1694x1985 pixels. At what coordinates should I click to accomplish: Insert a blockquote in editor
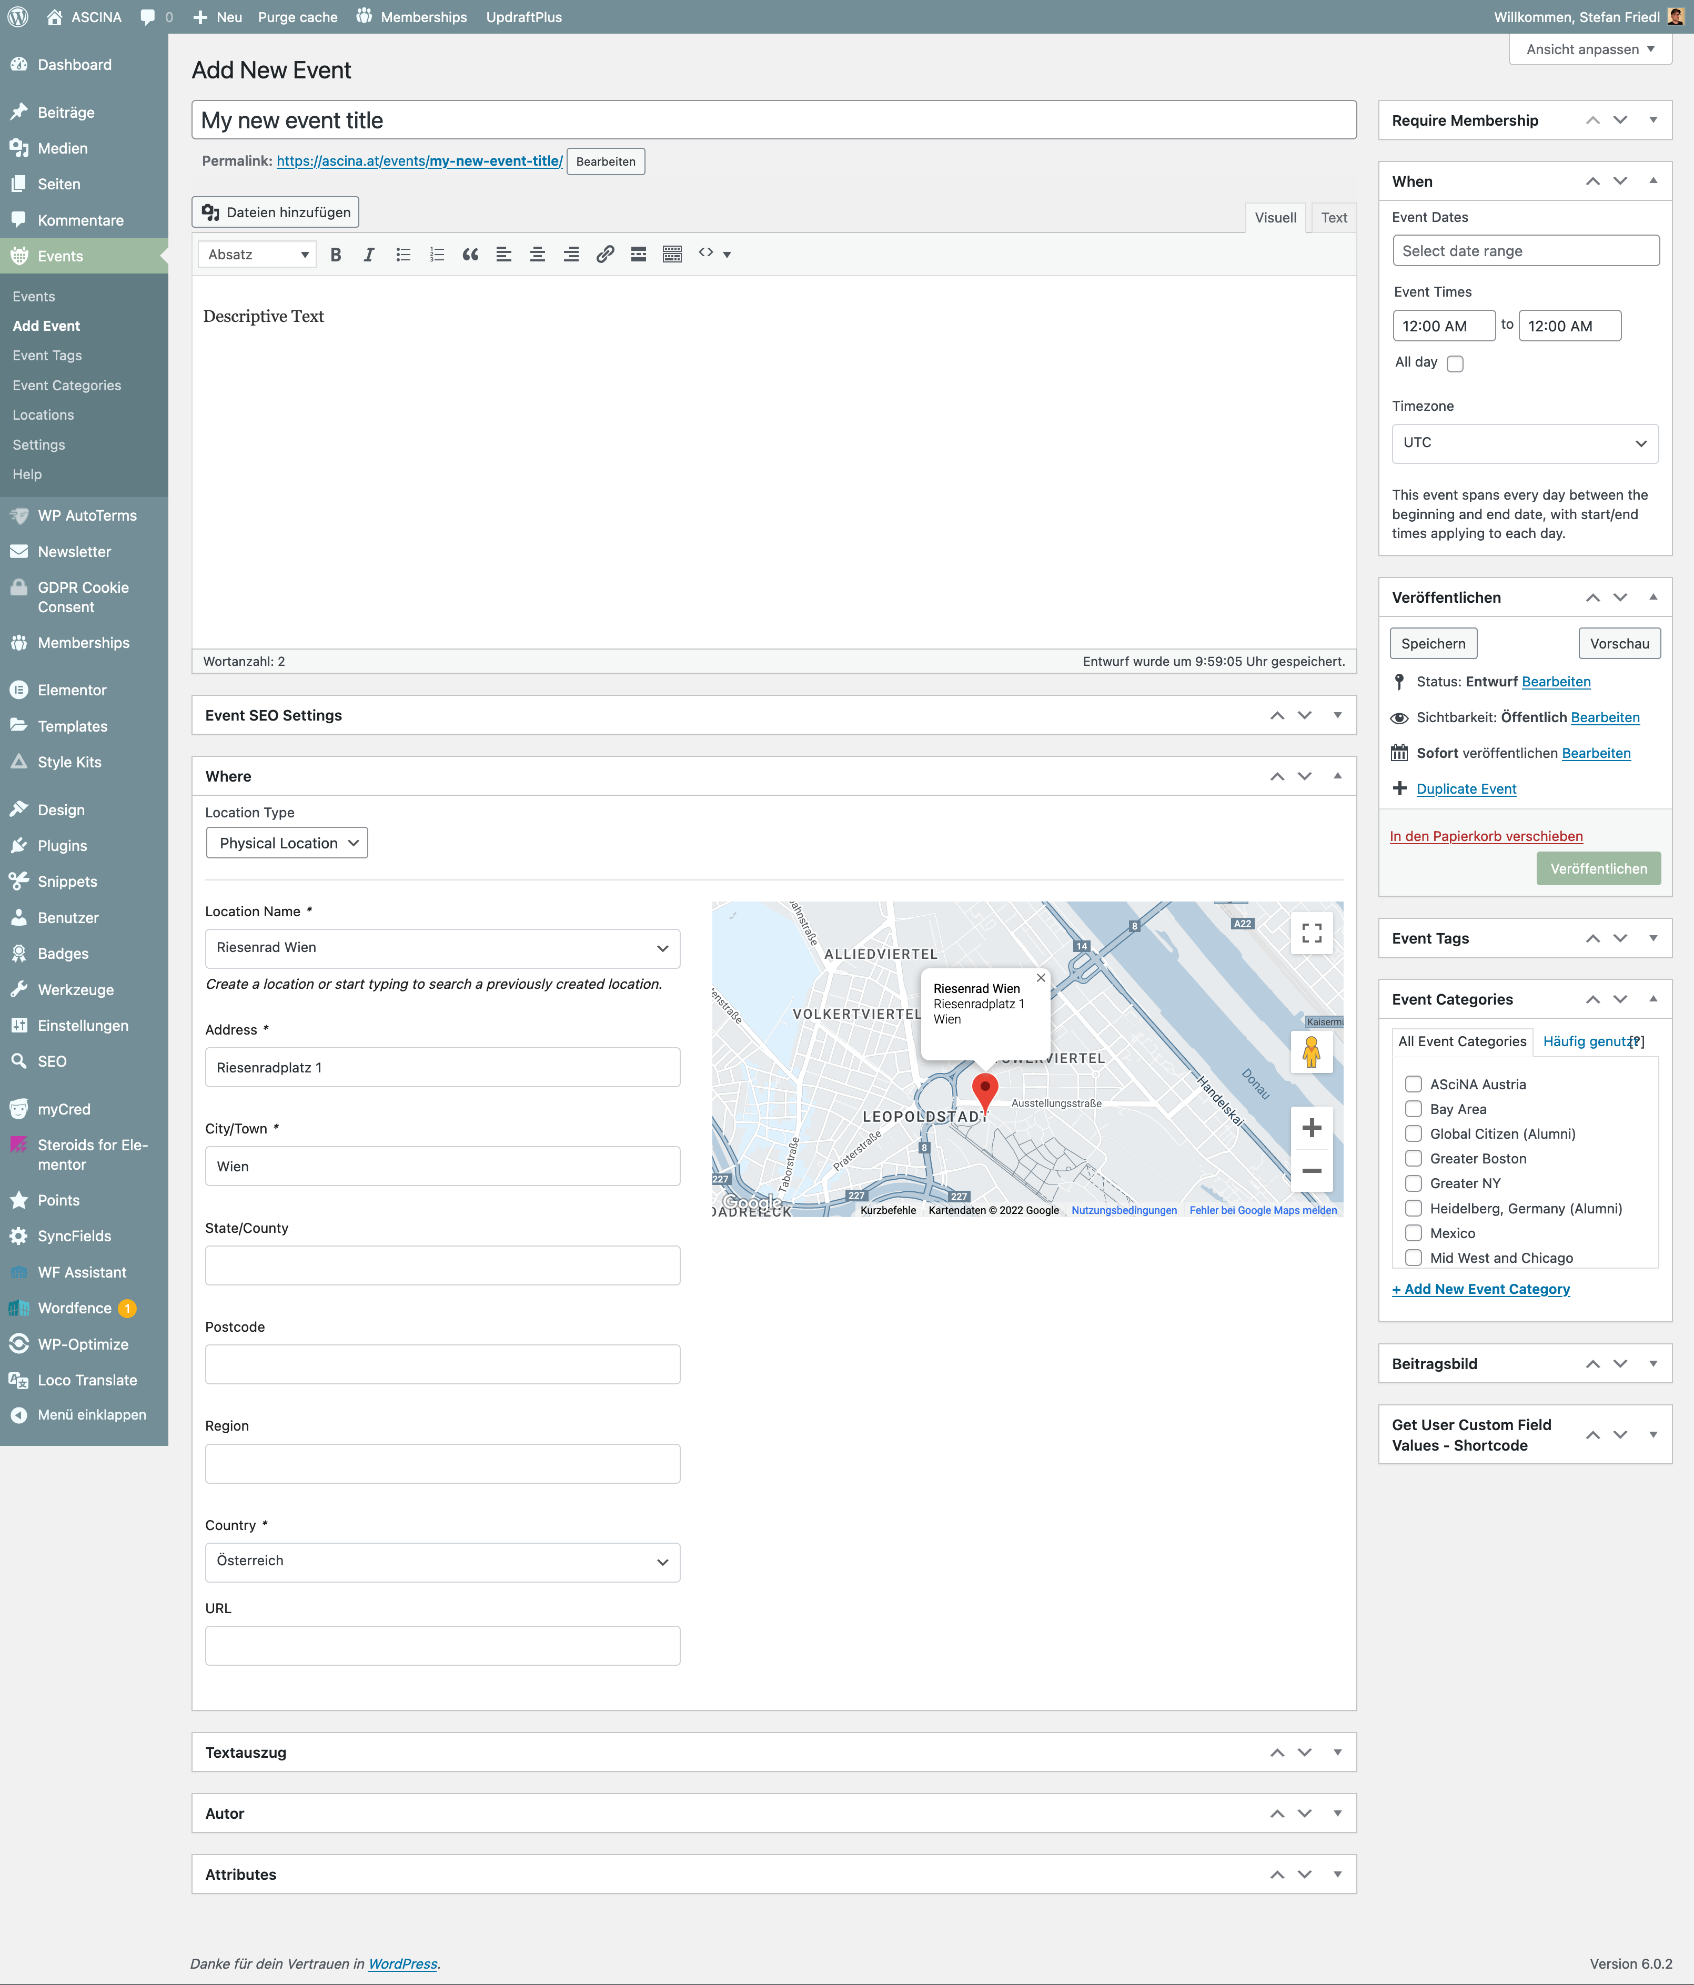(470, 255)
